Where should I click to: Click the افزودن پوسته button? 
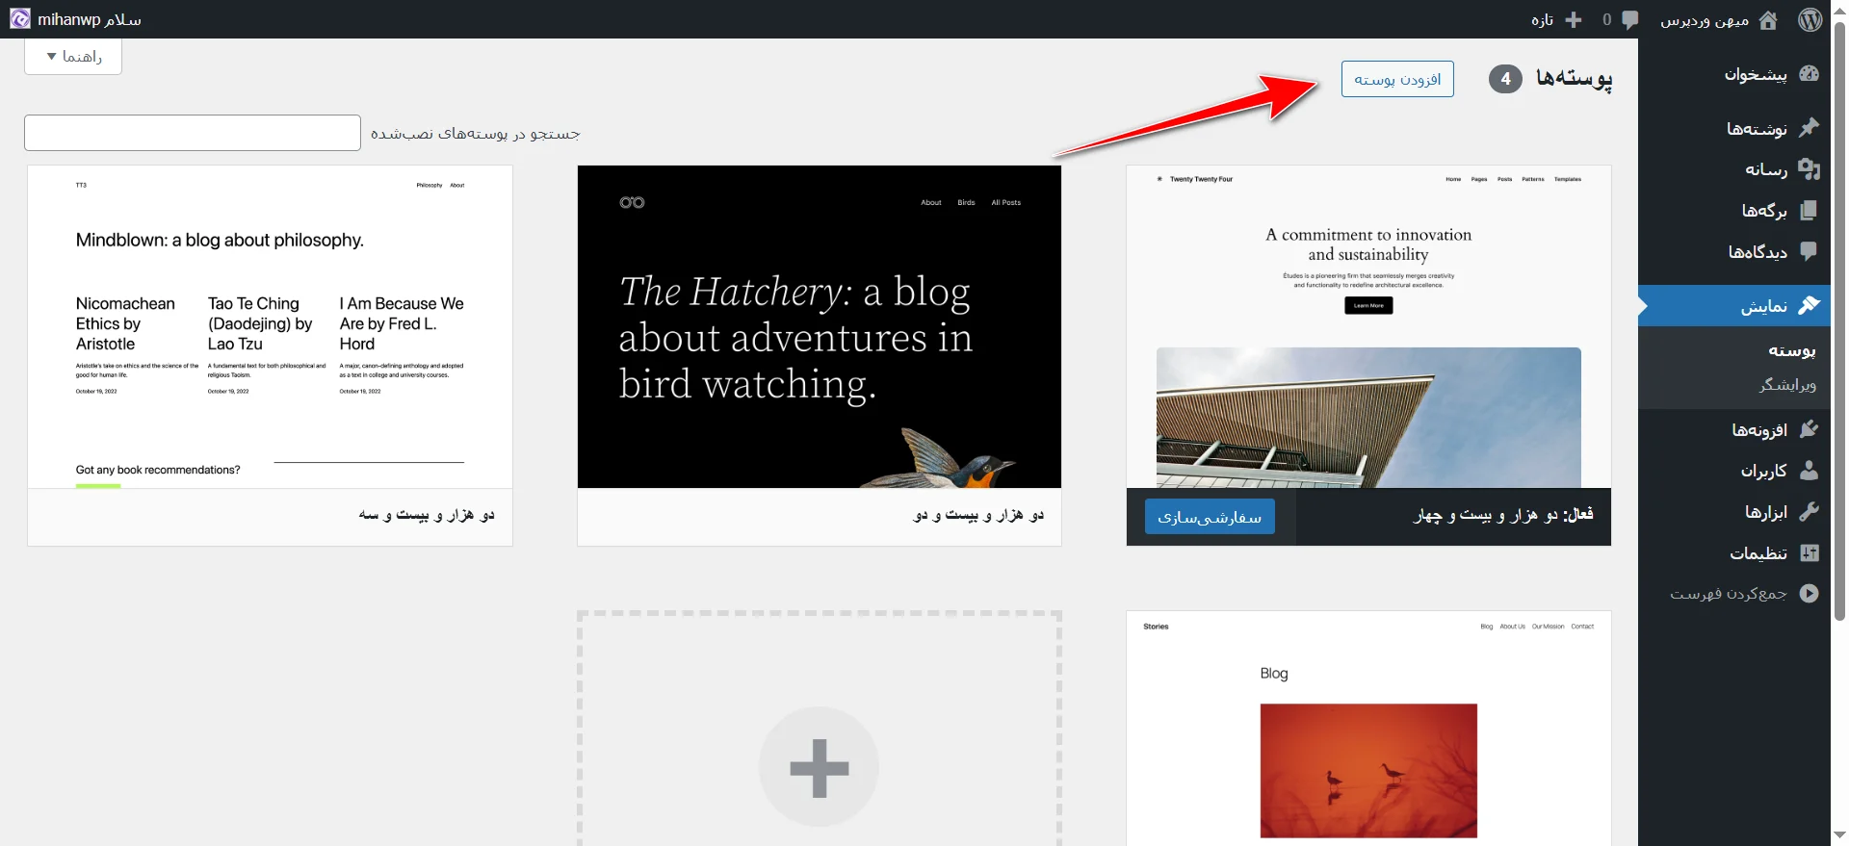point(1397,79)
